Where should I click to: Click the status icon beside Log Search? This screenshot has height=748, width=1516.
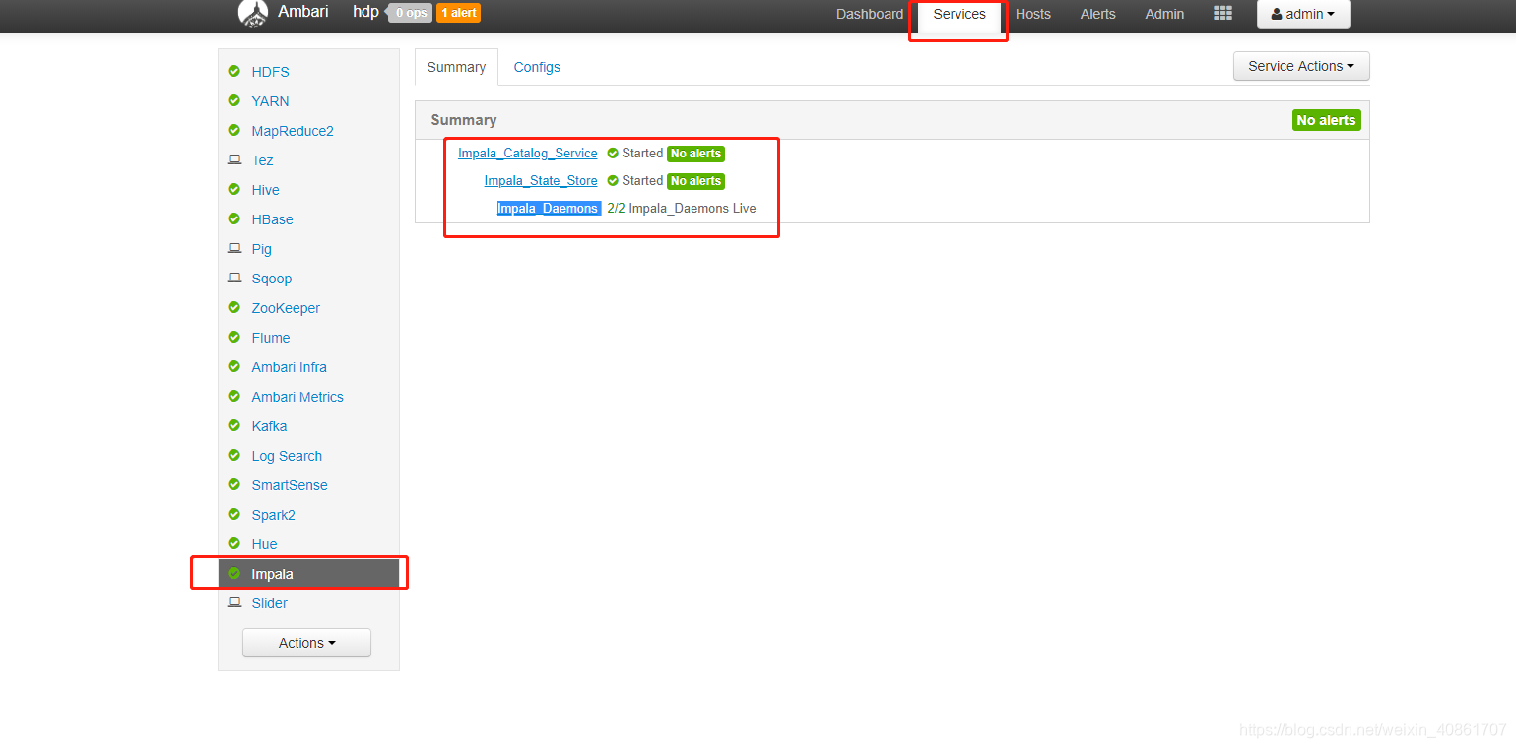click(234, 455)
